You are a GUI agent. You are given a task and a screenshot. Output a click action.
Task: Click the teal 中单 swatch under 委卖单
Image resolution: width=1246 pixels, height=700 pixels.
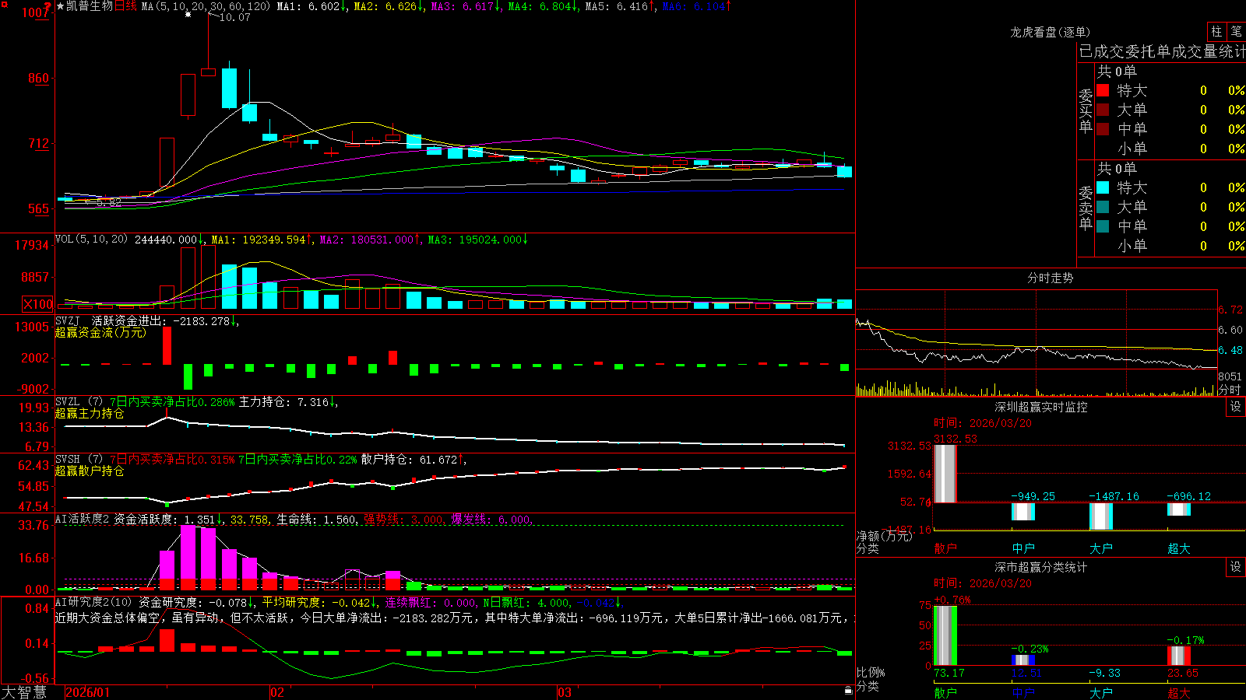1103,226
